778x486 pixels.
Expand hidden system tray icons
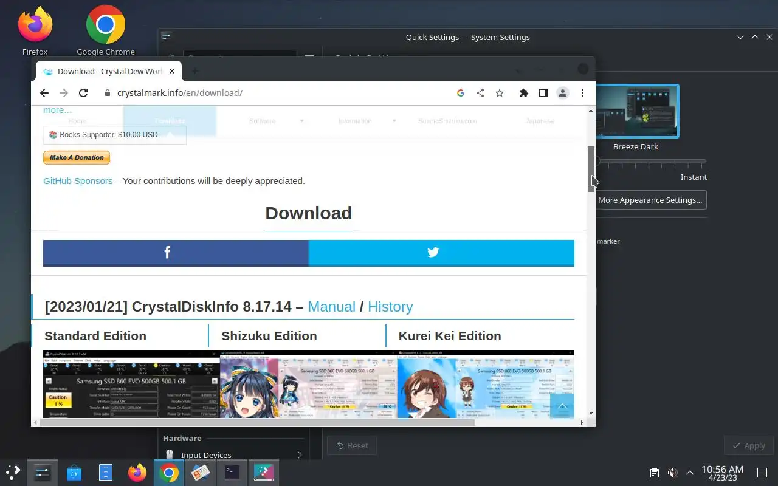(x=690, y=473)
